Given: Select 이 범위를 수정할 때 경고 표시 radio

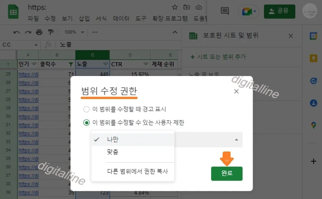Looking at the screenshot, I should pos(86,109).
